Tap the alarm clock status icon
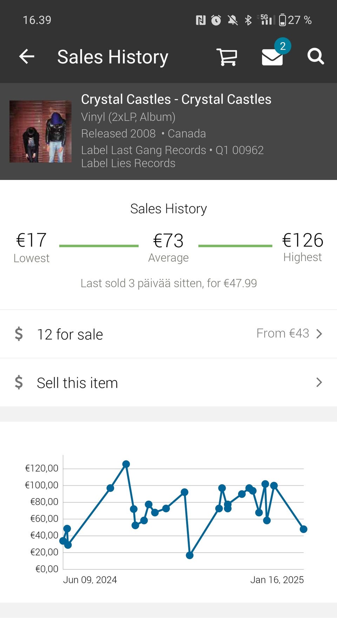 (216, 20)
